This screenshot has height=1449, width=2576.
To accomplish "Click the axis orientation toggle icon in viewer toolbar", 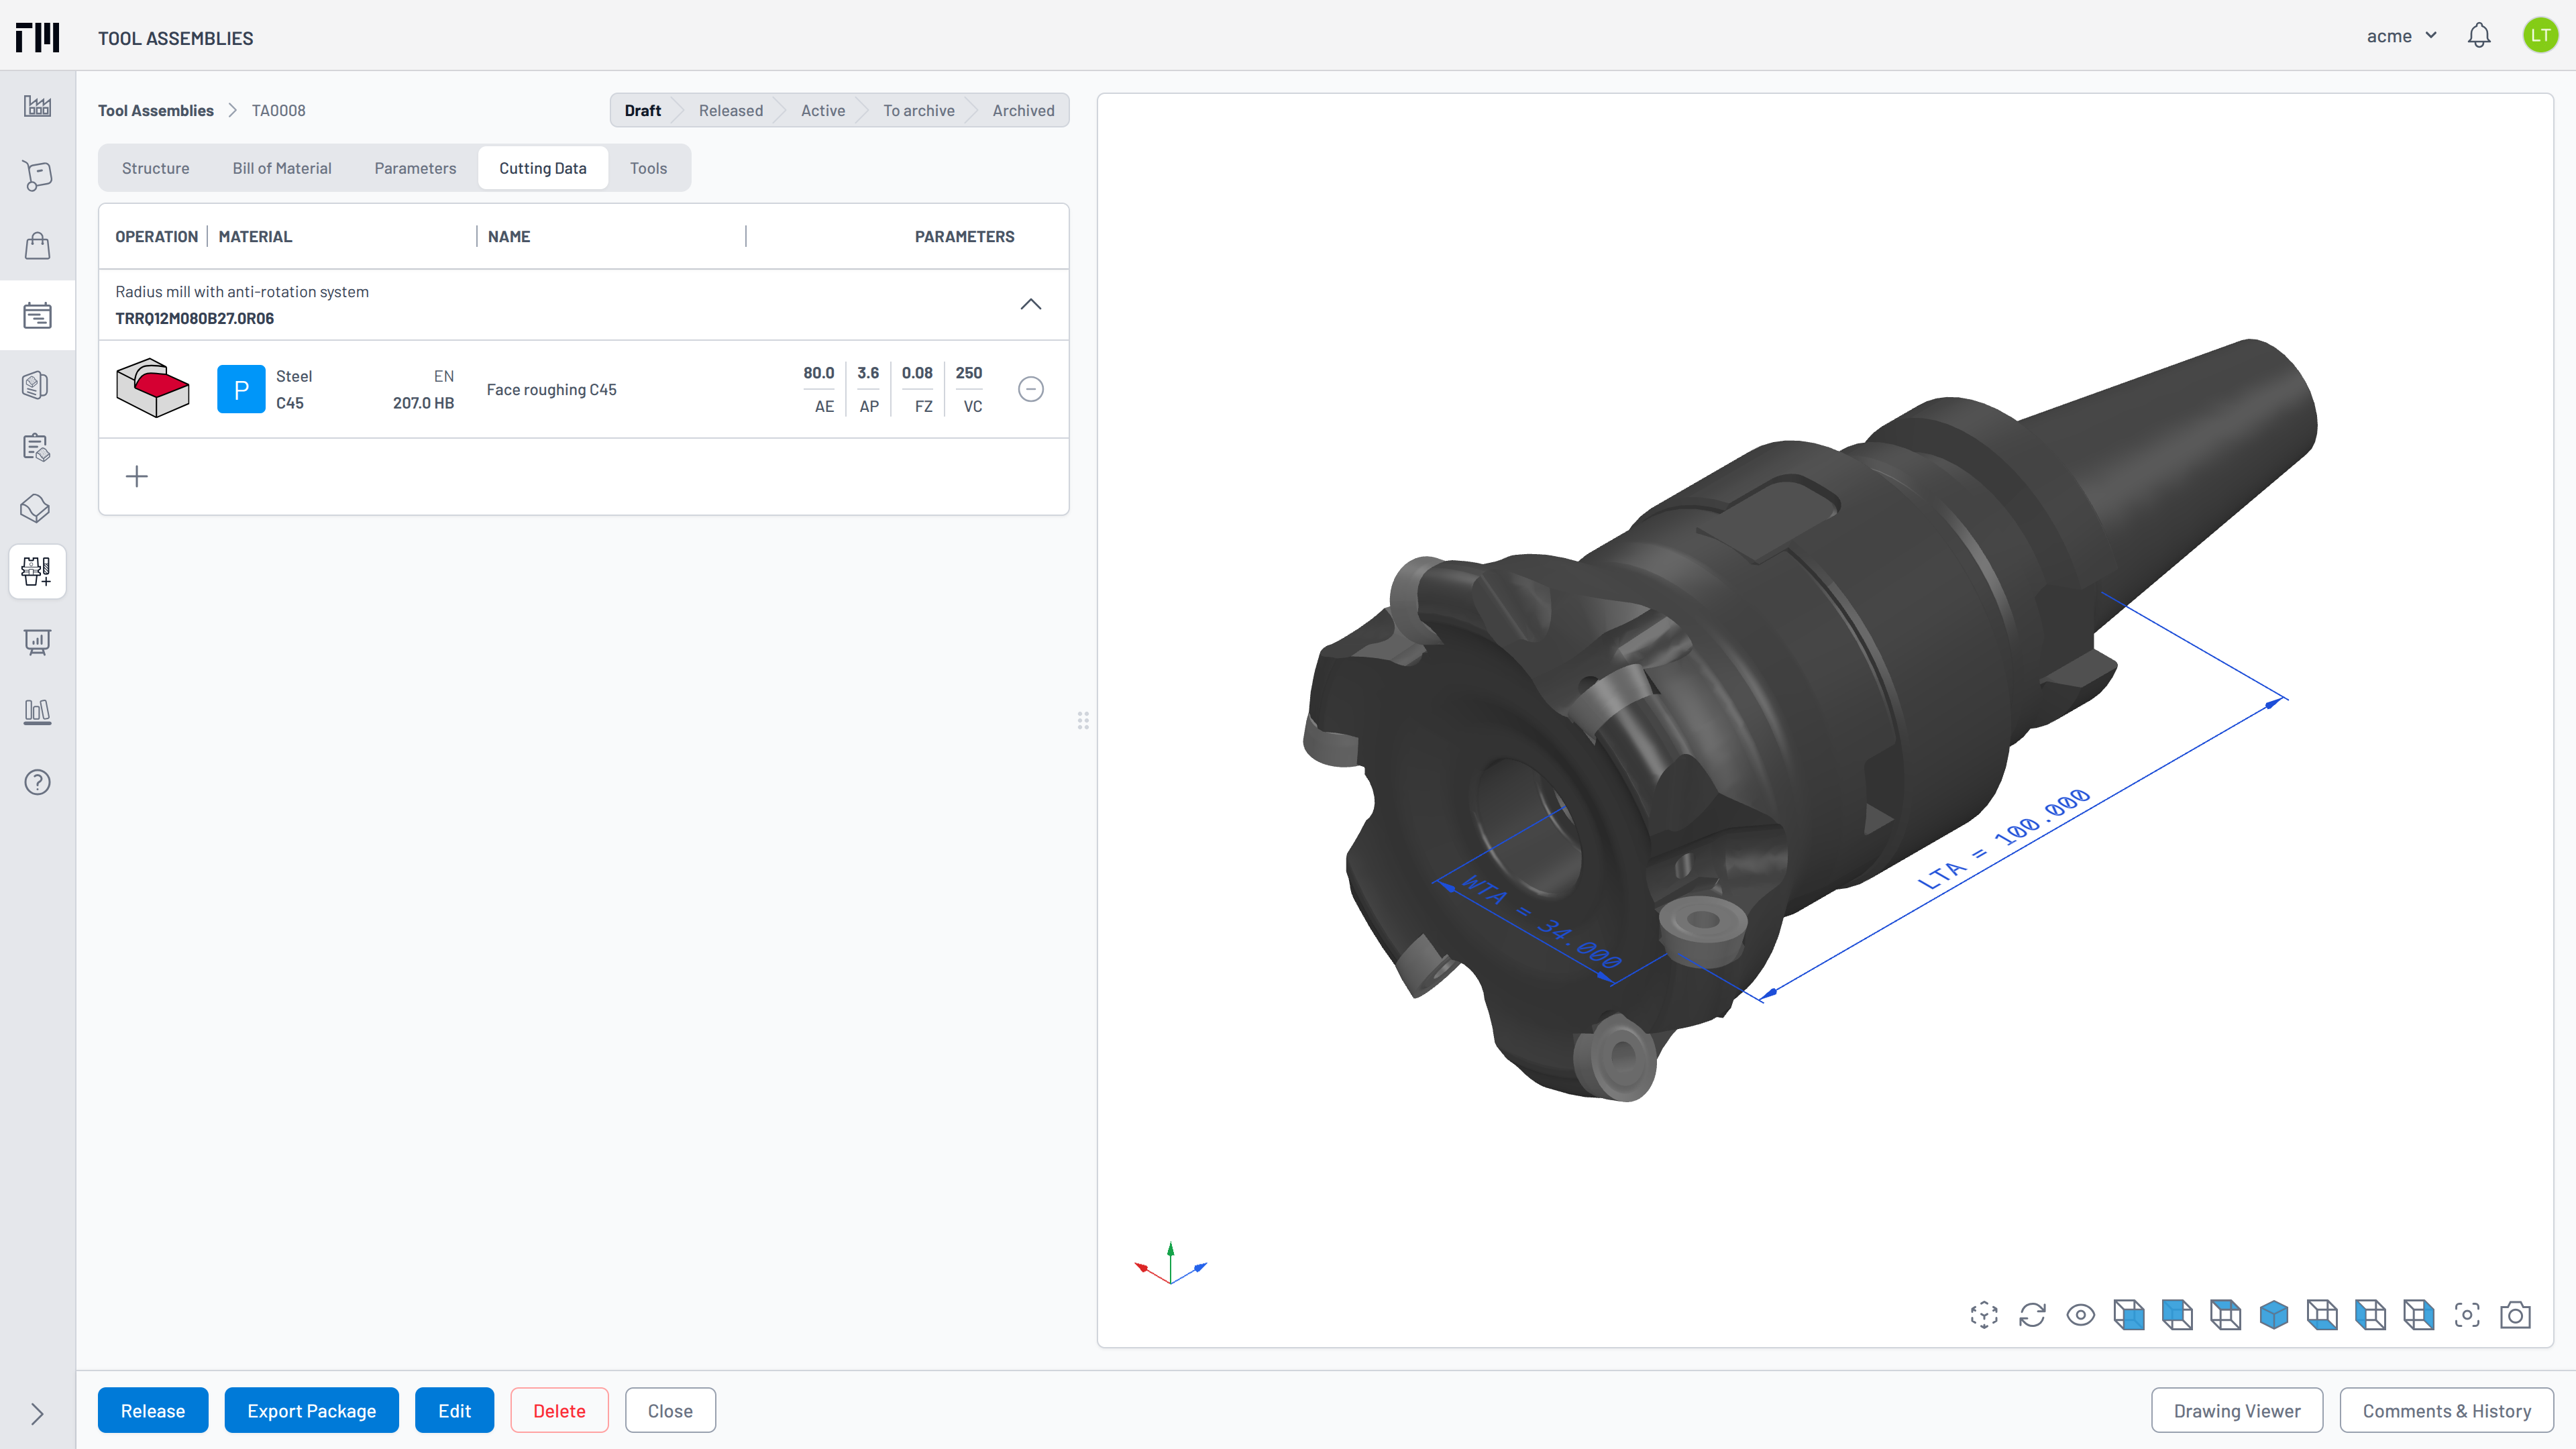I will (x=1983, y=1314).
